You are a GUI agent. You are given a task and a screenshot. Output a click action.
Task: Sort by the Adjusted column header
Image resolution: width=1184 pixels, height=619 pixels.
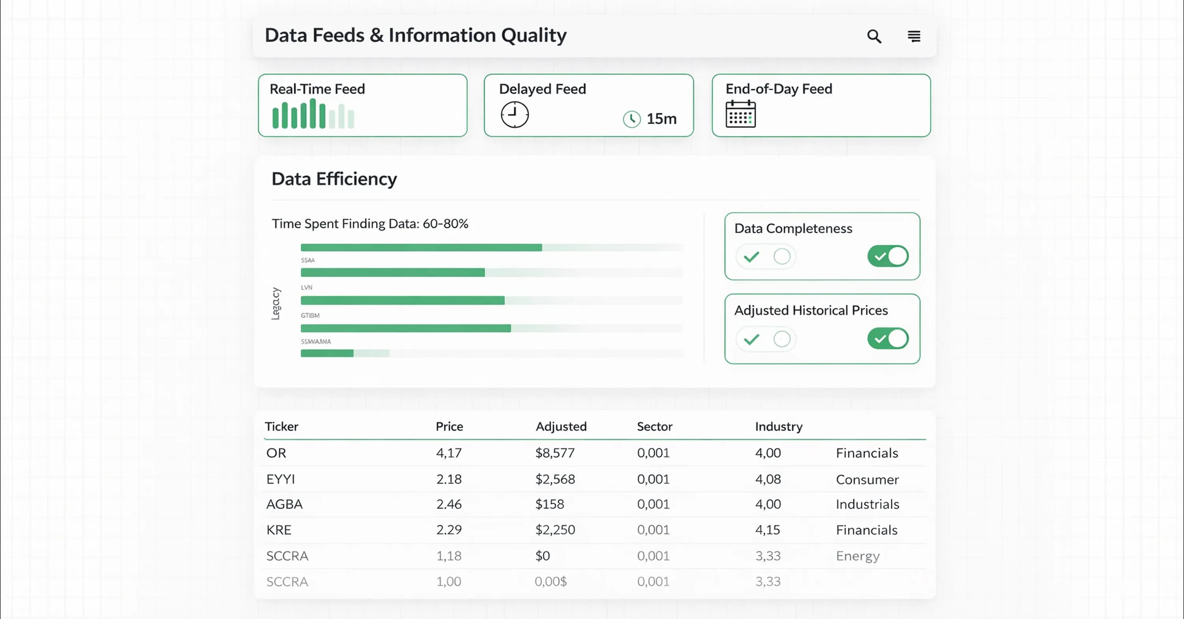coord(561,427)
